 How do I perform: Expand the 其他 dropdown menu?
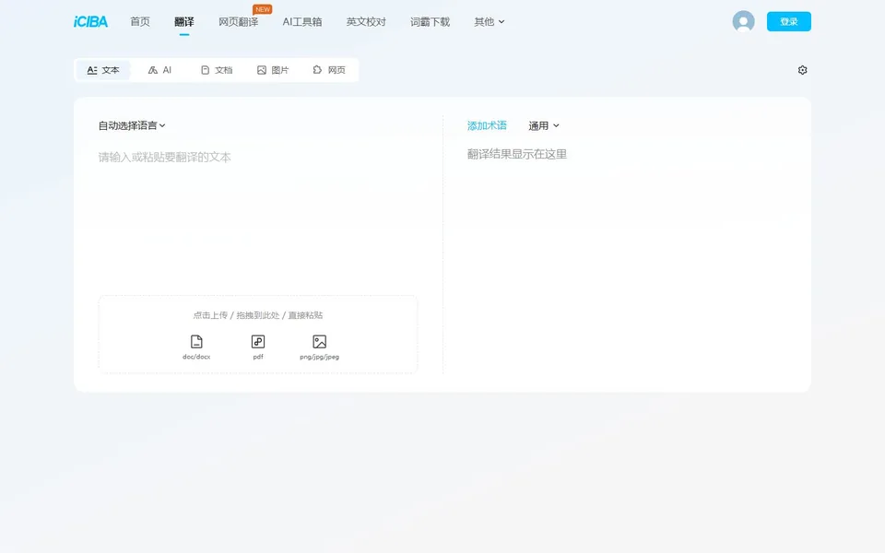489,21
